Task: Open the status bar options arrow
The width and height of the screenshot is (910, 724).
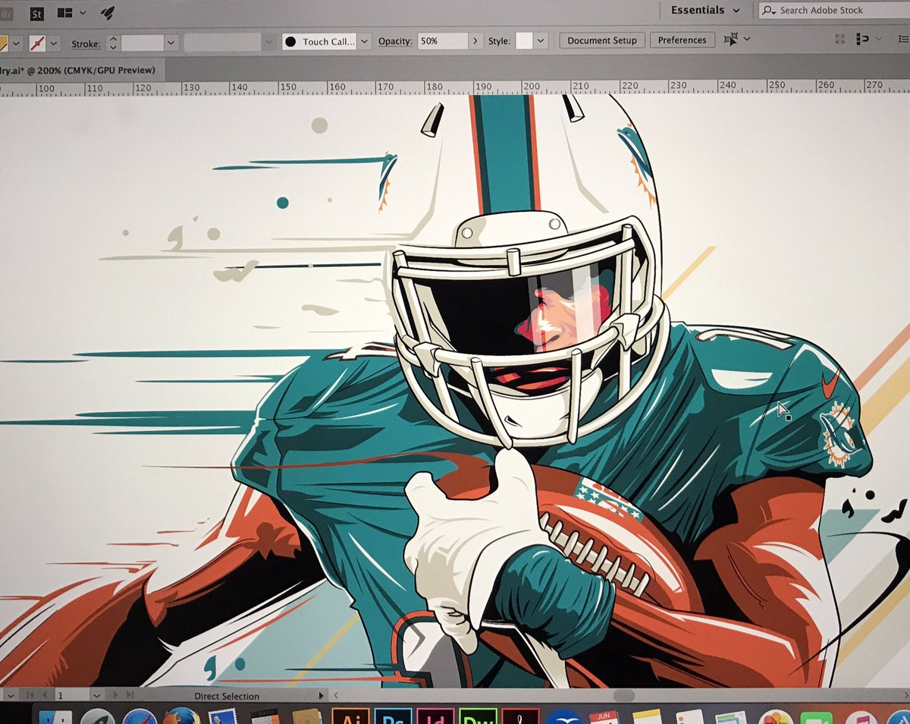Action: pyautogui.click(x=319, y=696)
